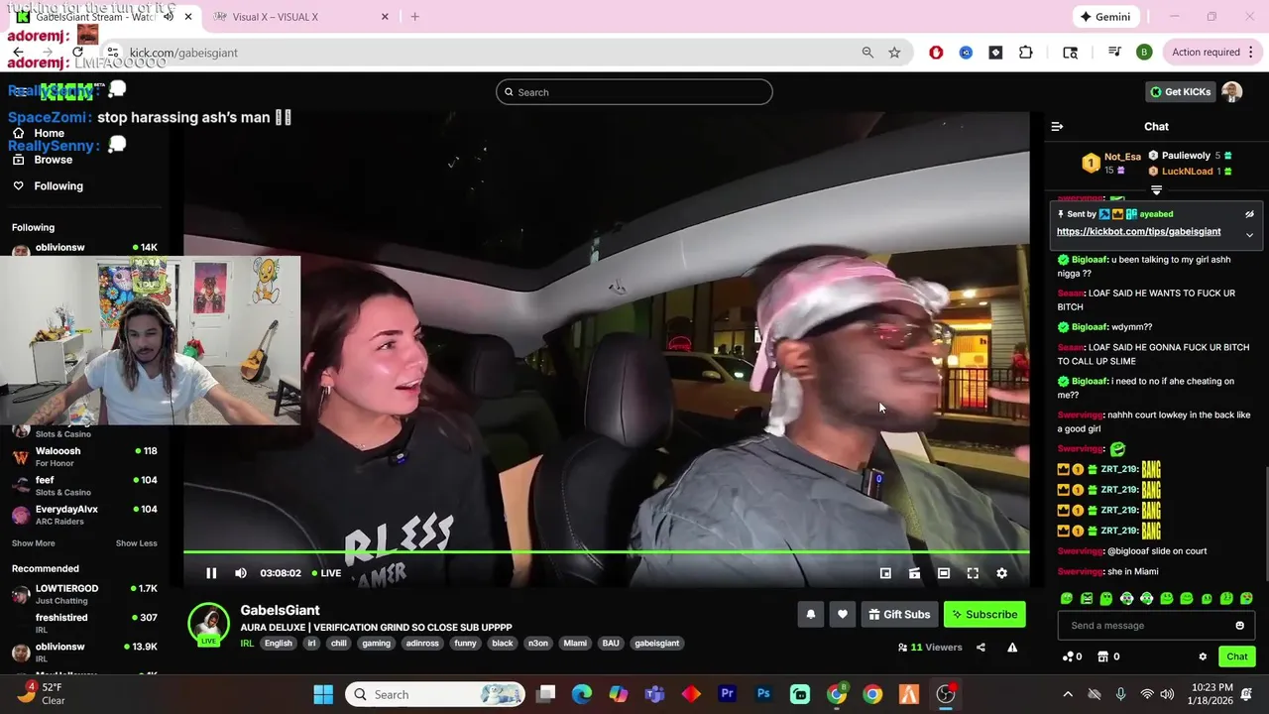
Task: Enter fullscreen video mode
Action: (973, 573)
